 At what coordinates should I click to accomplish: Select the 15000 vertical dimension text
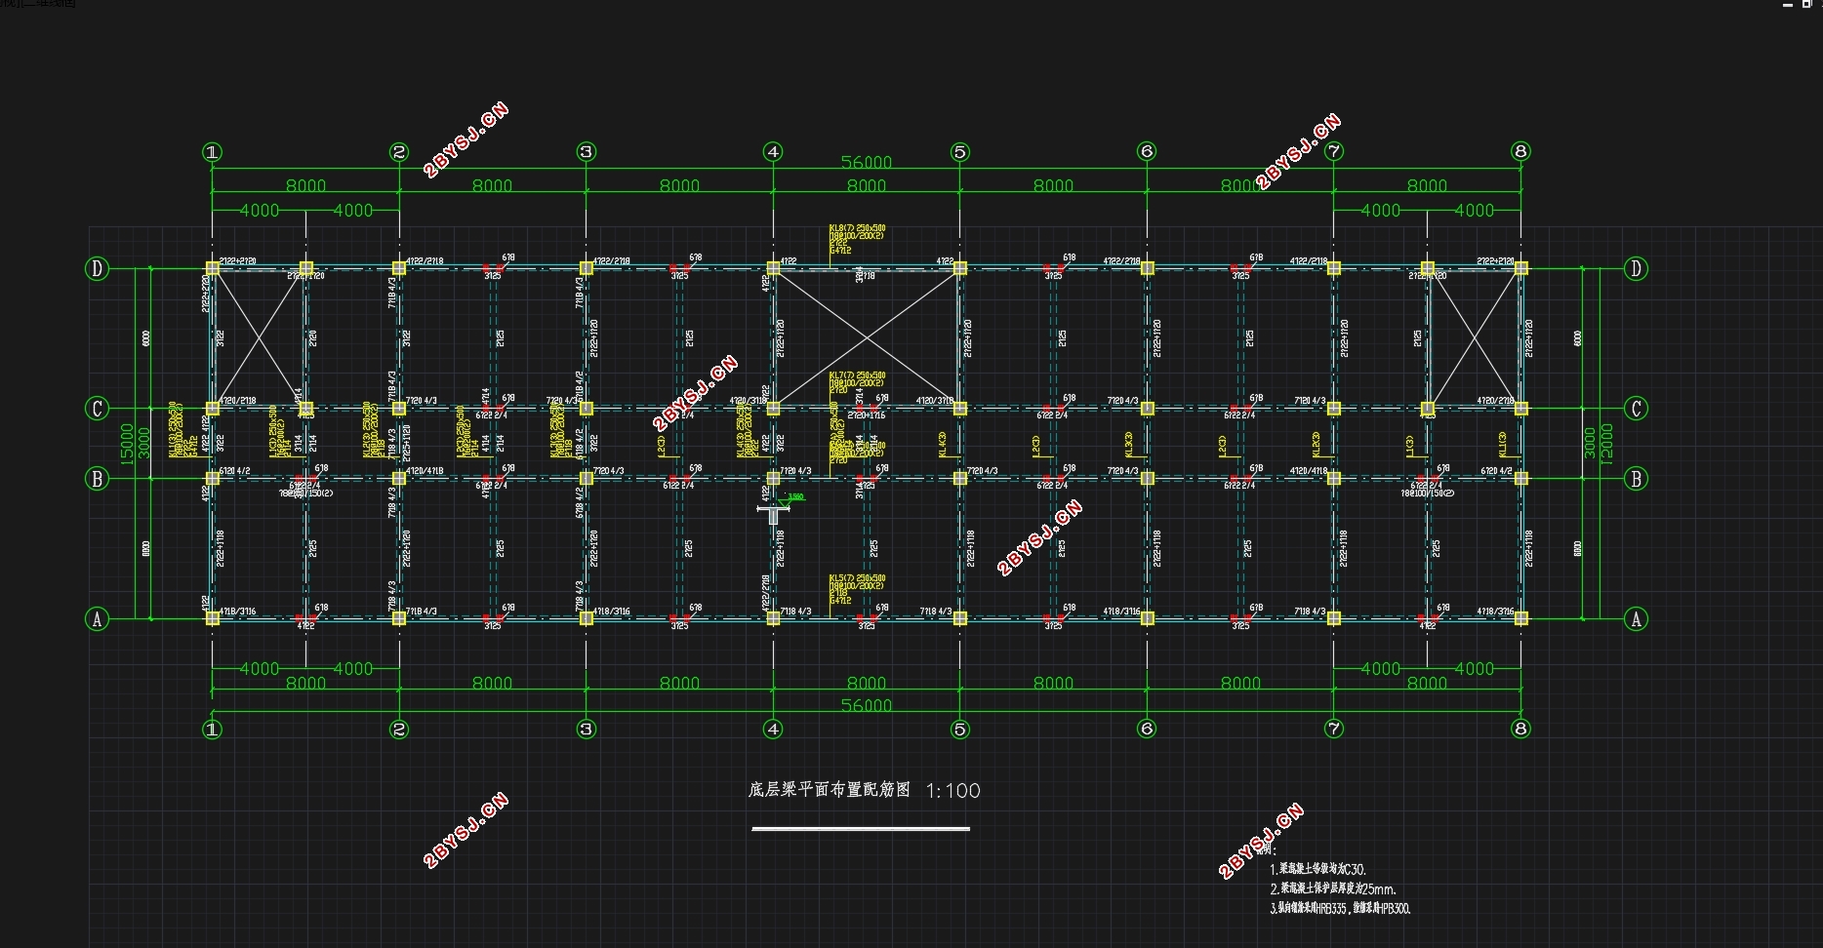tap(127, 443)
